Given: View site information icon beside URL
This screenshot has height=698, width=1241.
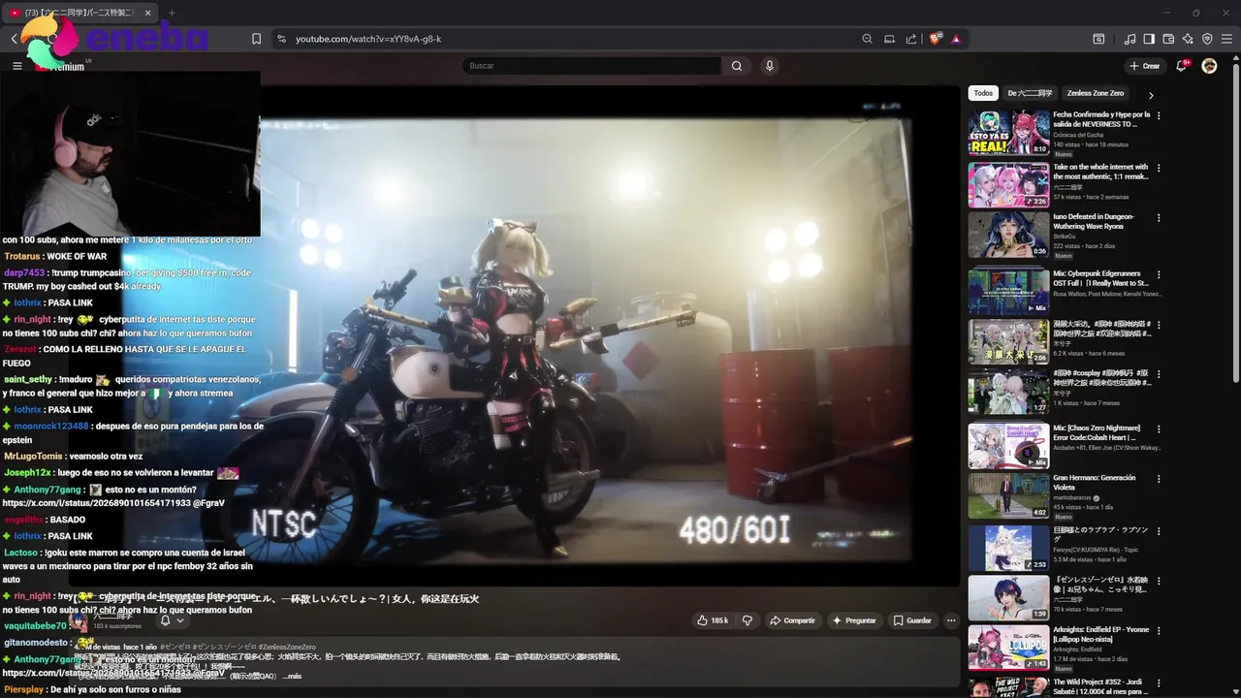Looking at the screenshot, I should pyautogui.click(x=281, y=39).
